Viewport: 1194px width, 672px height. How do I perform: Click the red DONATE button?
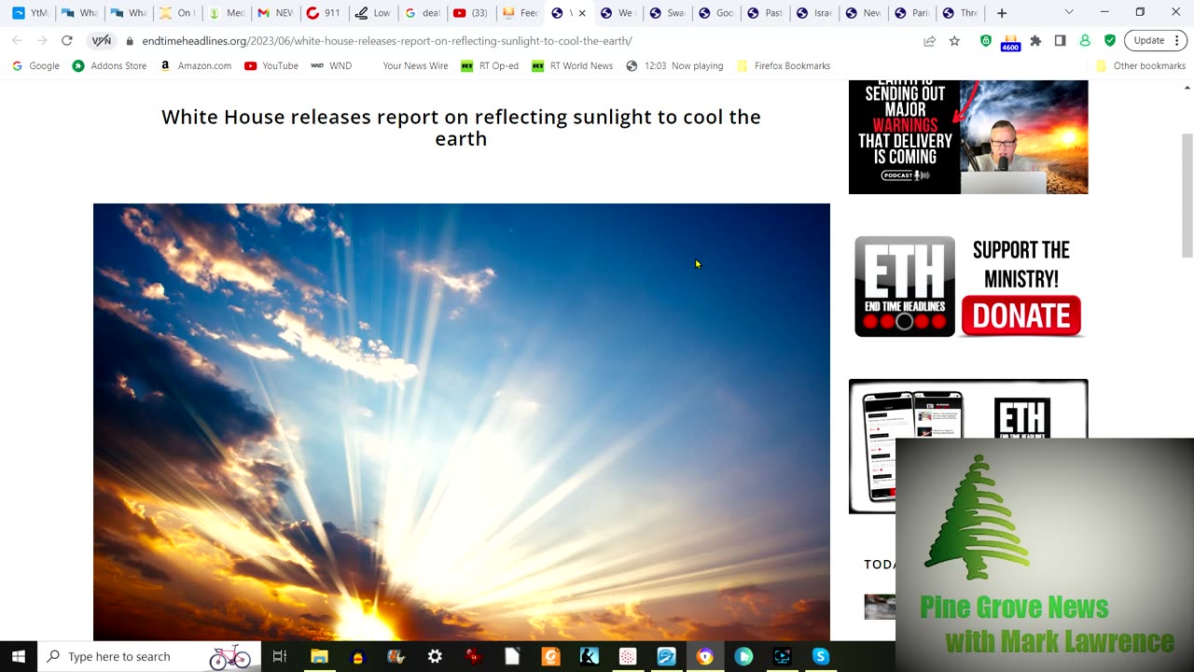(x=1021, y=315)
